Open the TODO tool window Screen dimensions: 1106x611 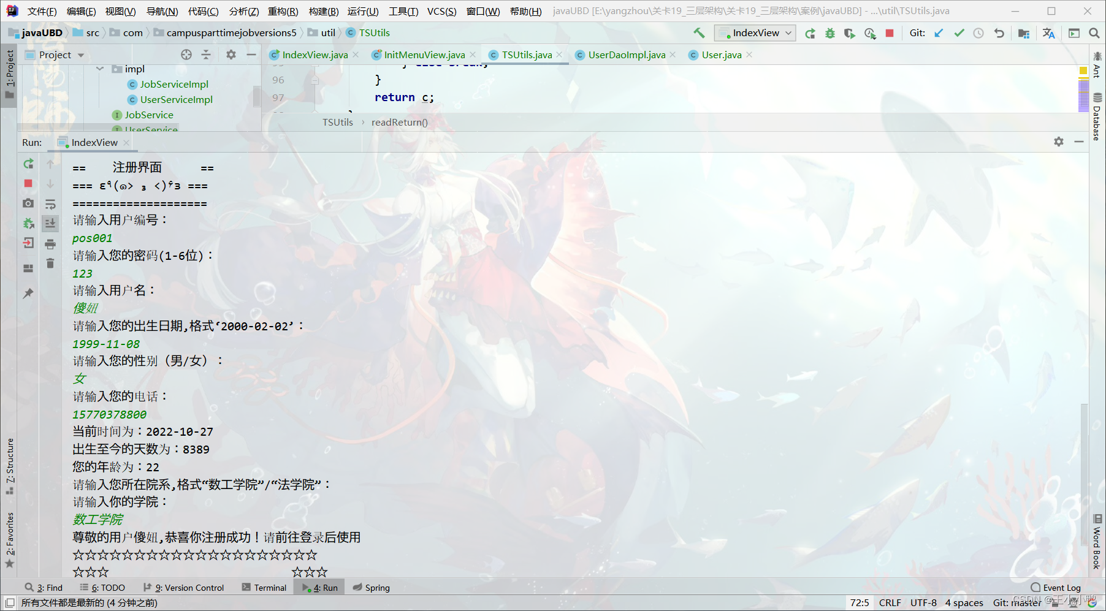coord(102,588)
